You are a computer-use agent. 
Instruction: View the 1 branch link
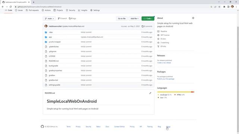click(62, 18)
